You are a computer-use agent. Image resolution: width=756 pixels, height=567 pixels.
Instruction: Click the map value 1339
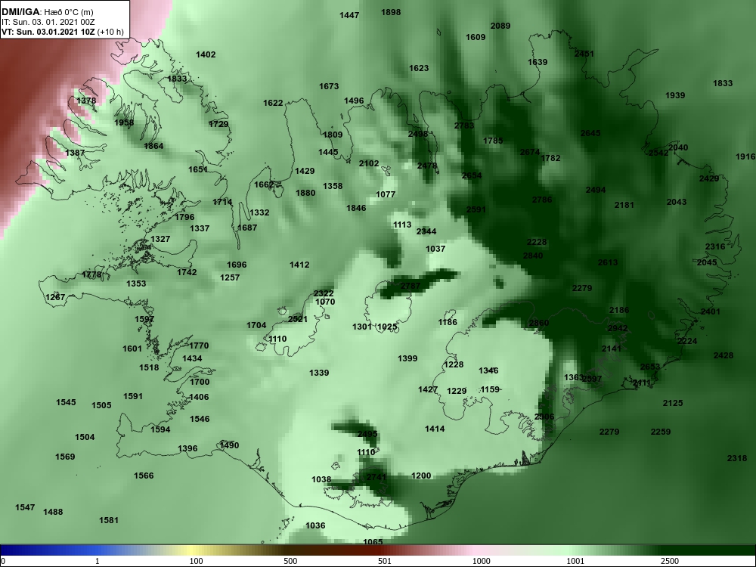coord(319,373)
